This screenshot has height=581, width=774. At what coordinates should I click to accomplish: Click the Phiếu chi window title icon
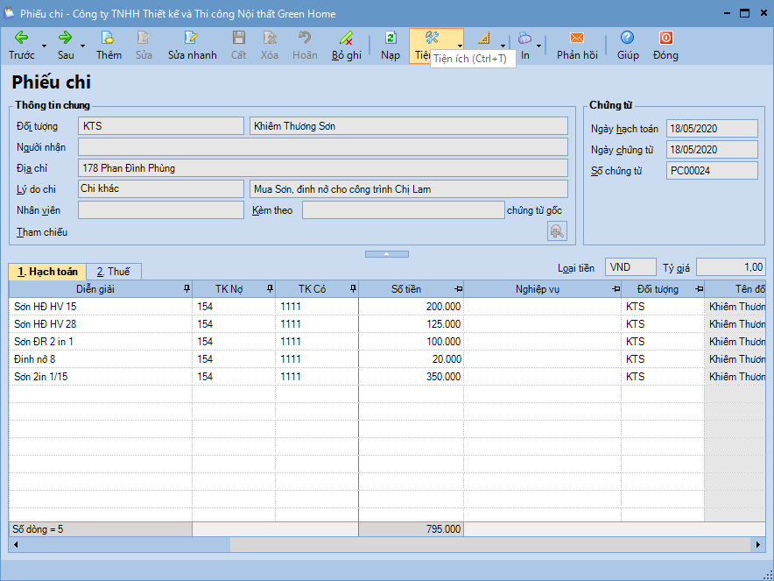point(9,12)
